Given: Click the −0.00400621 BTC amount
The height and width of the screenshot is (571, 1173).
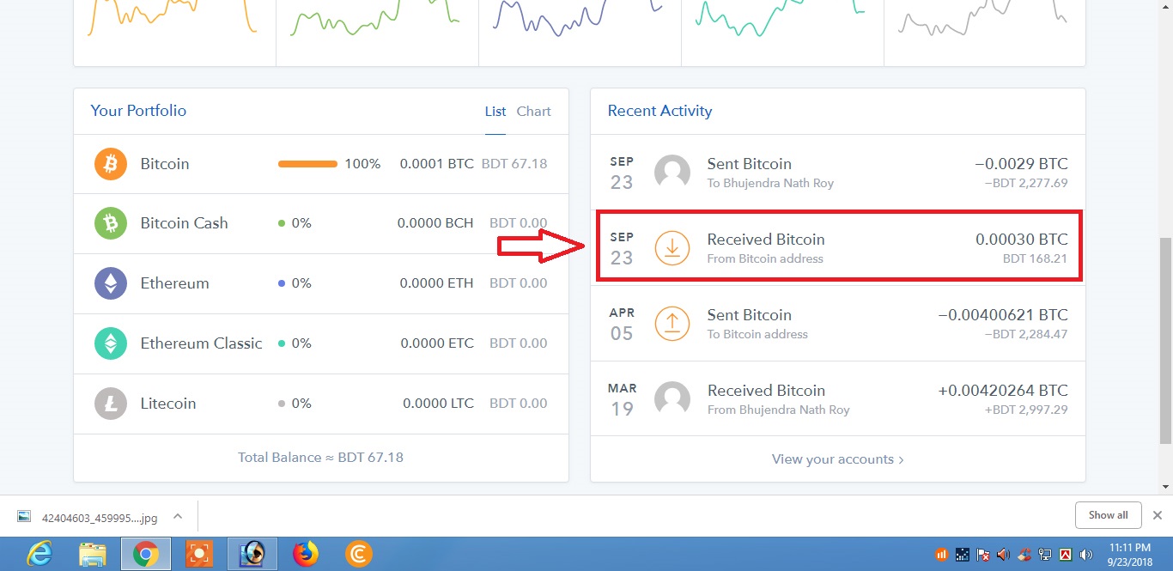Looking at the screenshot, I should click(1003, 315).
